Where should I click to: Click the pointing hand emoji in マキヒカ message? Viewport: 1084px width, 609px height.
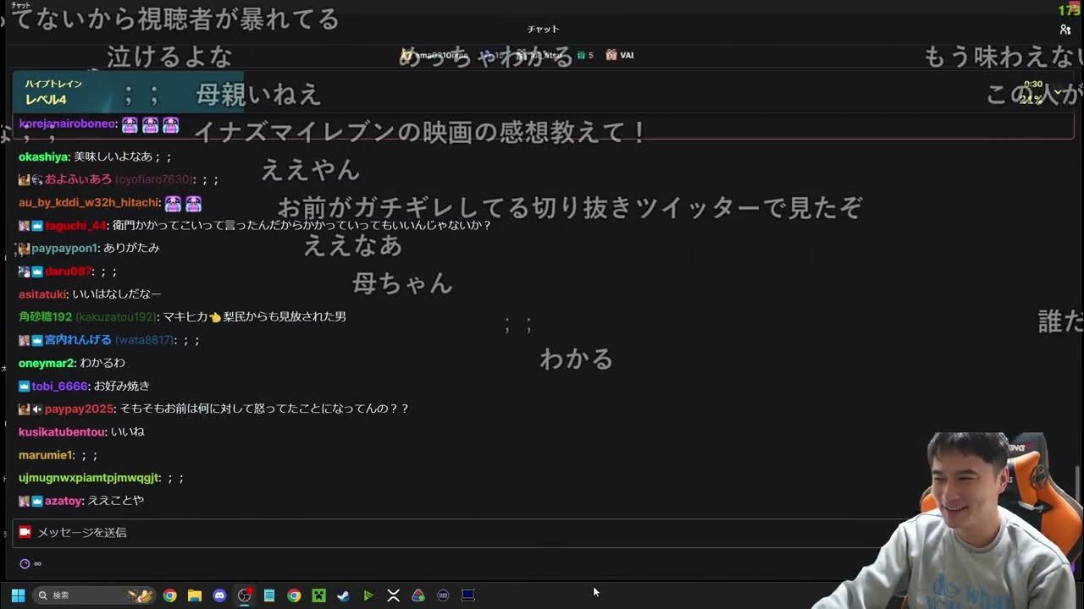click(215, 317)
